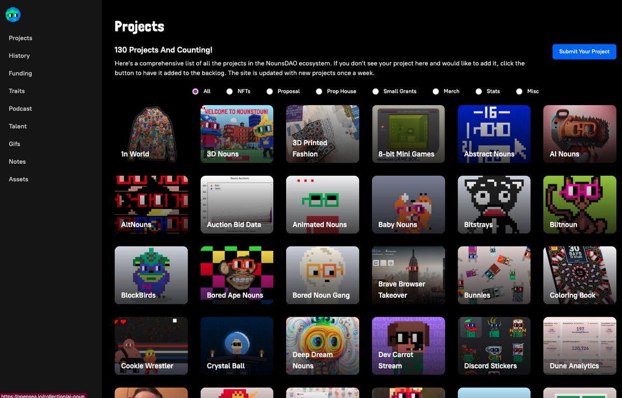Viewport: 622px width, 398px height.
Task: Open Gifs in the sidebar
Action: pyautogui.click(x=14, y=144)
